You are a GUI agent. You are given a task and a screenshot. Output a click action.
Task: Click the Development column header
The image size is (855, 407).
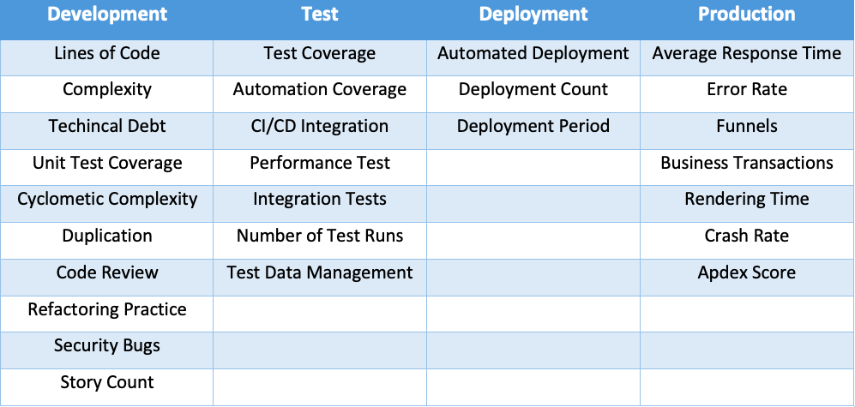point(107,15)
